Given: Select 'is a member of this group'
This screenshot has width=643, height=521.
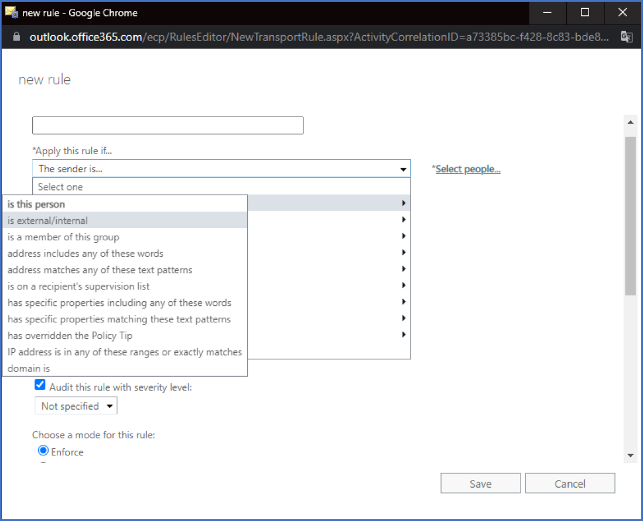Looking at the screenshot, I should [x=63, y=237].
